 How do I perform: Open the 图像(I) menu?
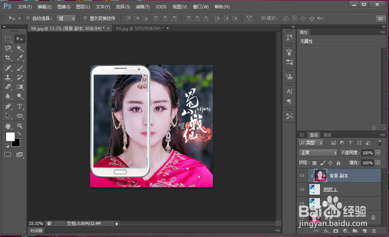[64, 7]
